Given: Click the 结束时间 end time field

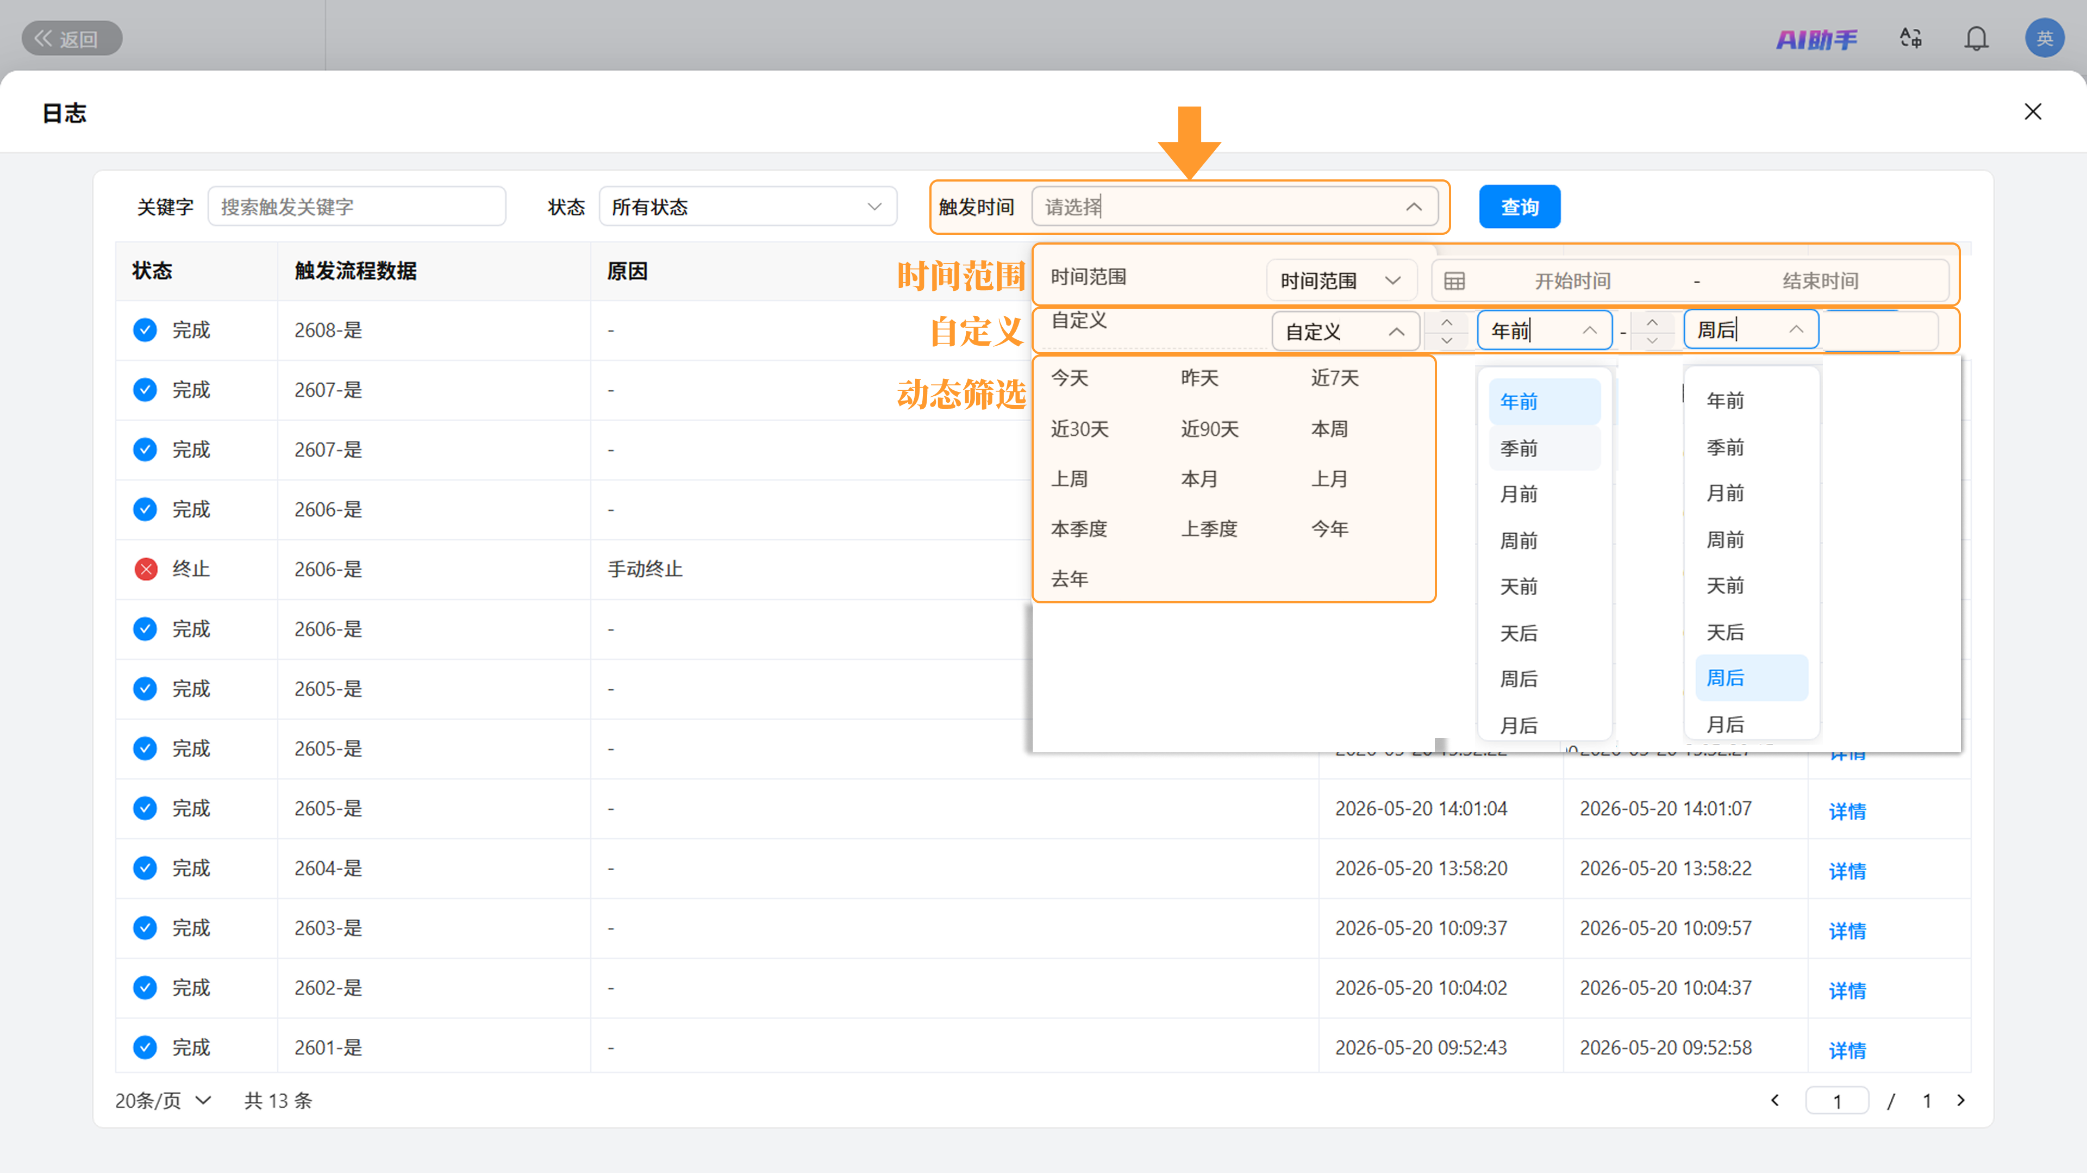Looking at the screenshot, I should [x=1820, y=280].
